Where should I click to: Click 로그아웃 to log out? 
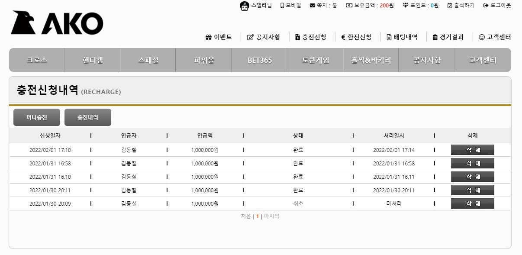pyautogui.click(x=497, y=6)
